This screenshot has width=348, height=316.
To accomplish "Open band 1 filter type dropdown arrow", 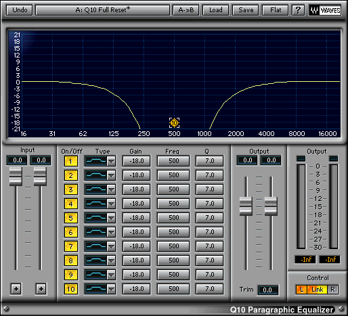I will pos(111,161).
